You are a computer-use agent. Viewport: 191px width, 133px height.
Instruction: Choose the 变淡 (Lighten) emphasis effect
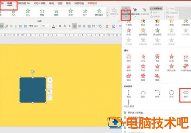click(x=157, y=23)
